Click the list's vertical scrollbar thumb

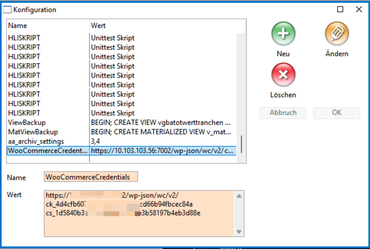coord(241,144)
